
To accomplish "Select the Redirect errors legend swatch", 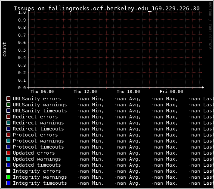I will 9,117.
